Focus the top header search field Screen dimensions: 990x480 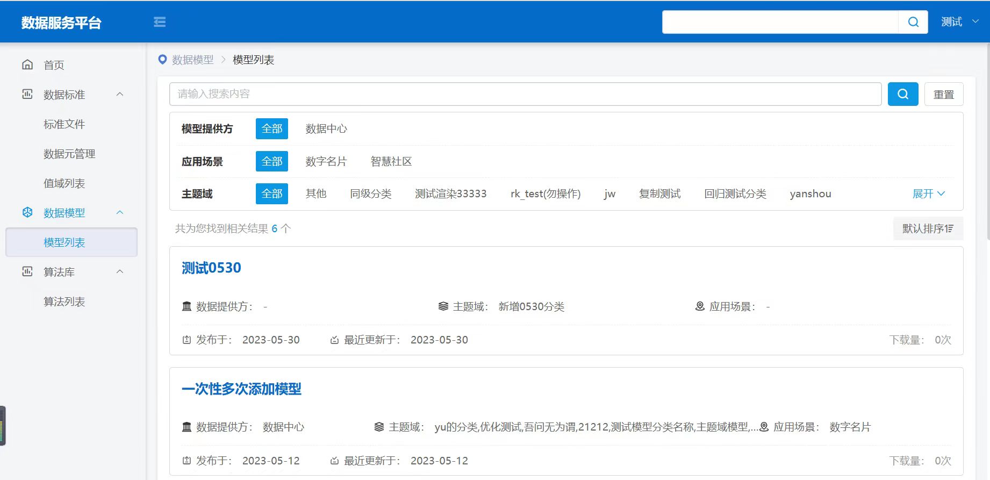click(x=780, y=22)
